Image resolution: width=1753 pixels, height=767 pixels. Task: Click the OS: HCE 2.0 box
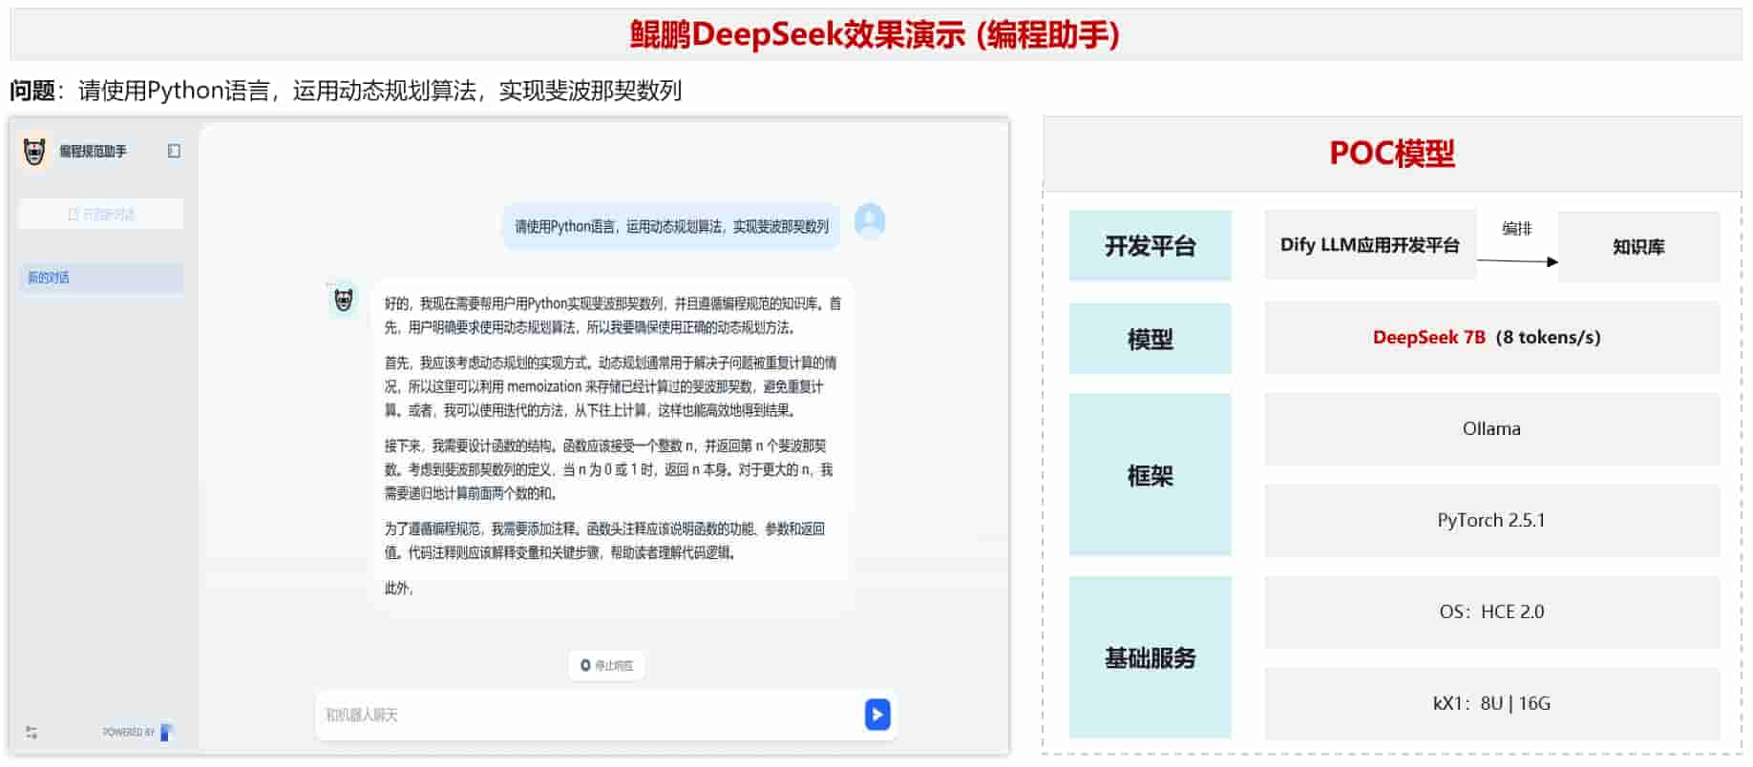click(1492, 612)
